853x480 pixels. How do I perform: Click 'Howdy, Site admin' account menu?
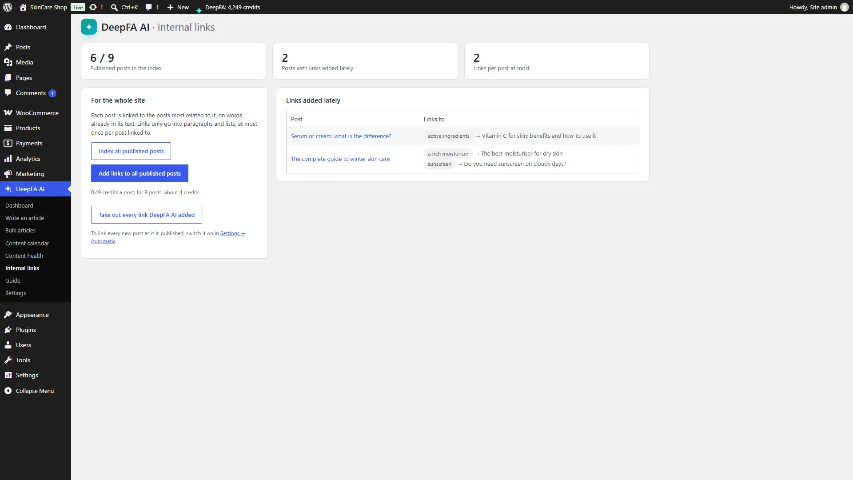(x=819, y=7)
